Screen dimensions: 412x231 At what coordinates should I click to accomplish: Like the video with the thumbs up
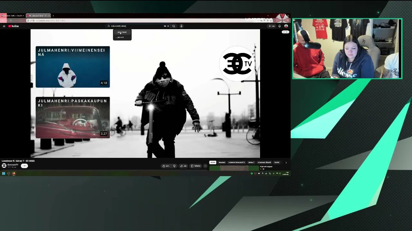tap(166, 166)
